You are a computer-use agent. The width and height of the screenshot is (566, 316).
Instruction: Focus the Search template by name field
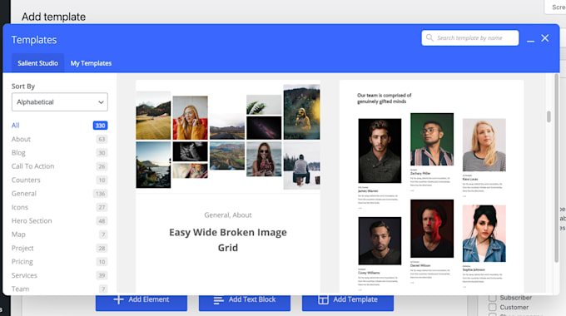pyautogui.click(x=470, y=38)
